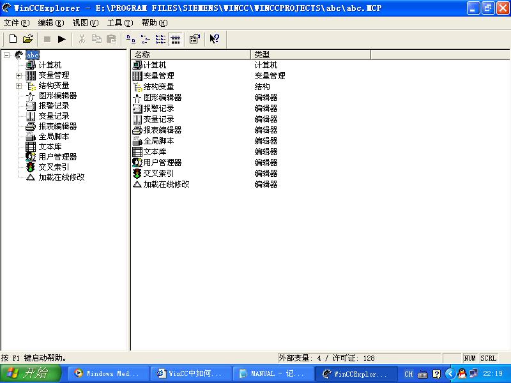Viewport: 511px width, 383px height.
Task: Select 结构变量 in the left tree
Action: point(54,86)
